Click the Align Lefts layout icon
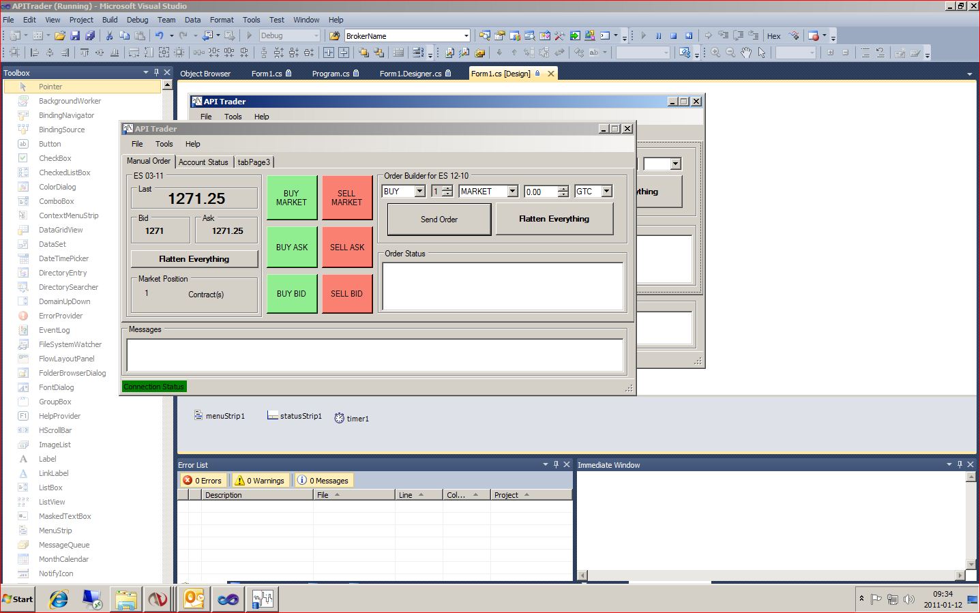 (35, 53)
